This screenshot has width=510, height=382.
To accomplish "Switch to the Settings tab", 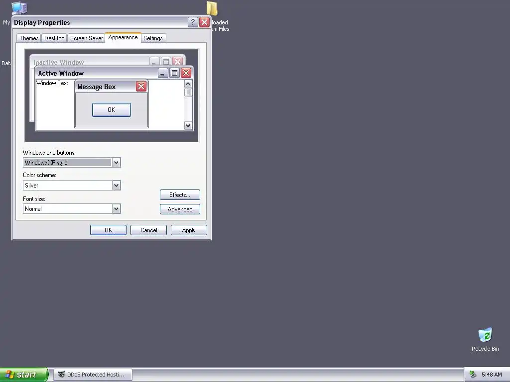I will point(153,38).
